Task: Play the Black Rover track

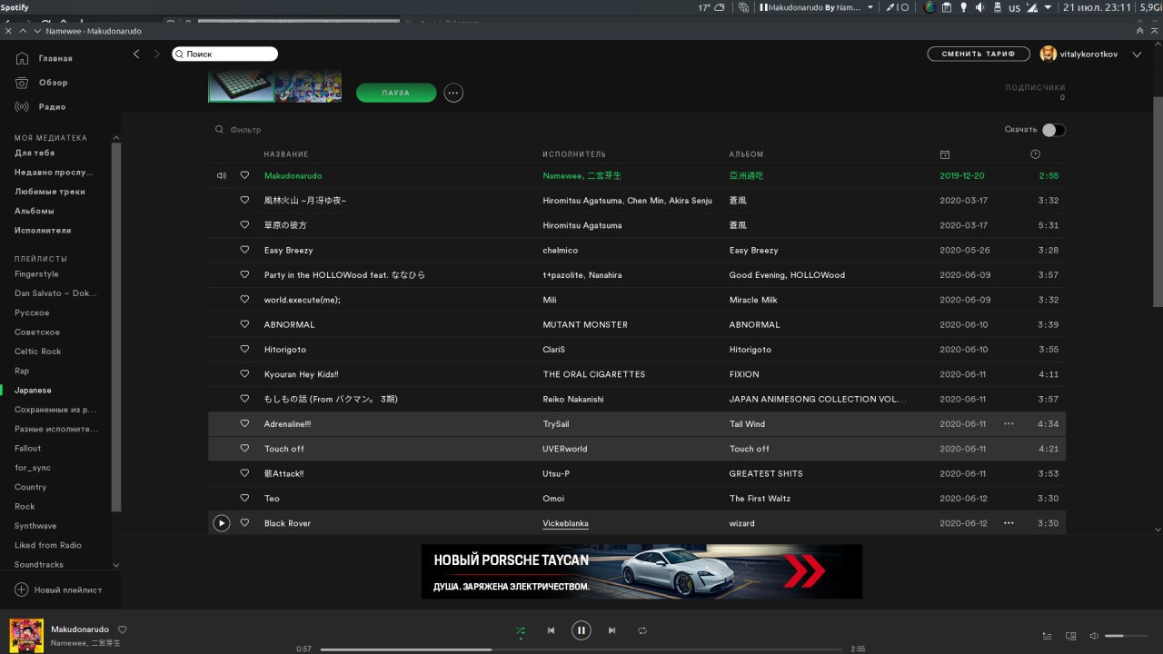Action: pyautogui.click(x=221, y=523)
